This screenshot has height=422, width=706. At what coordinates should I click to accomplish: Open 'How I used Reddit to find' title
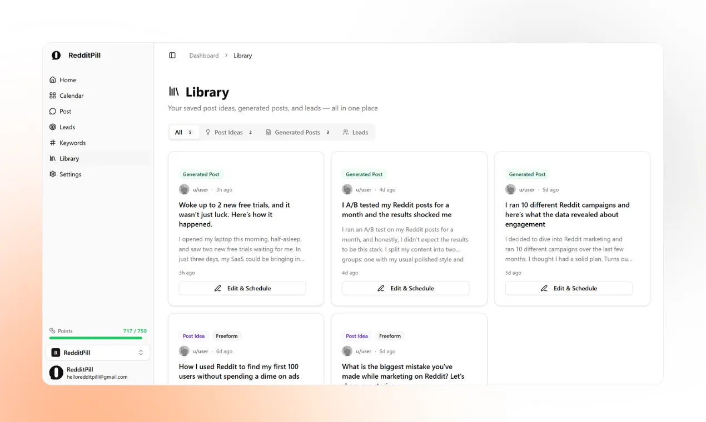239,371
